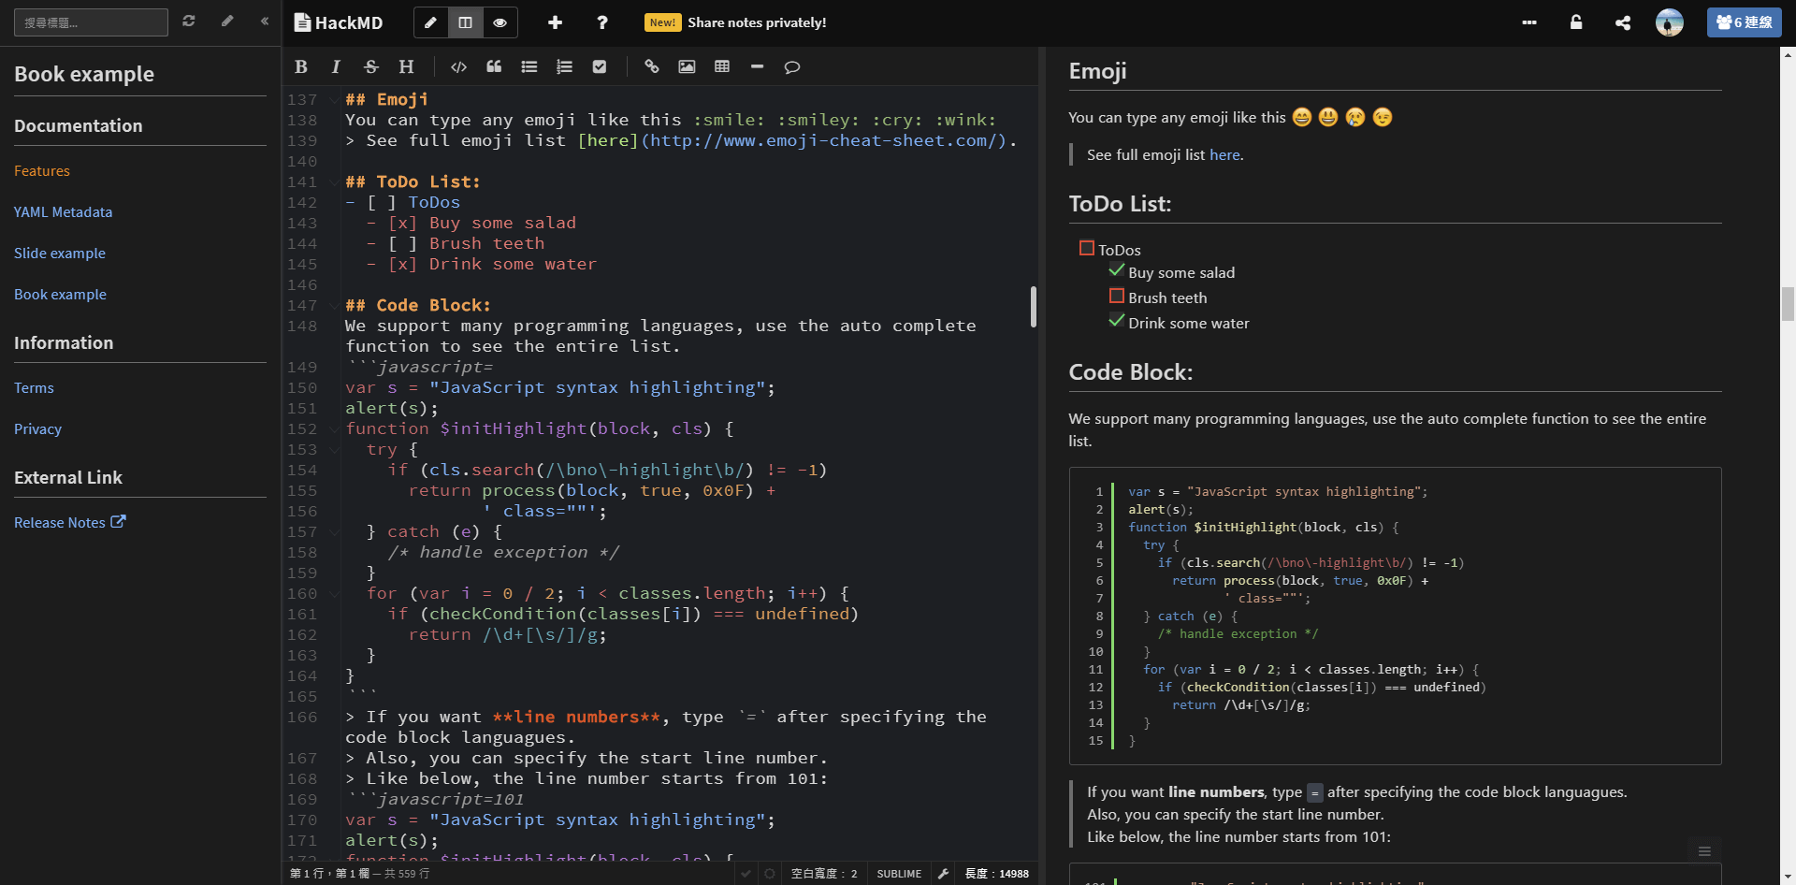Open Release Notes external link
Image resolution: width=1796 pixels, height=885 pixels.
pyautogui.click(x=70, y=523)
